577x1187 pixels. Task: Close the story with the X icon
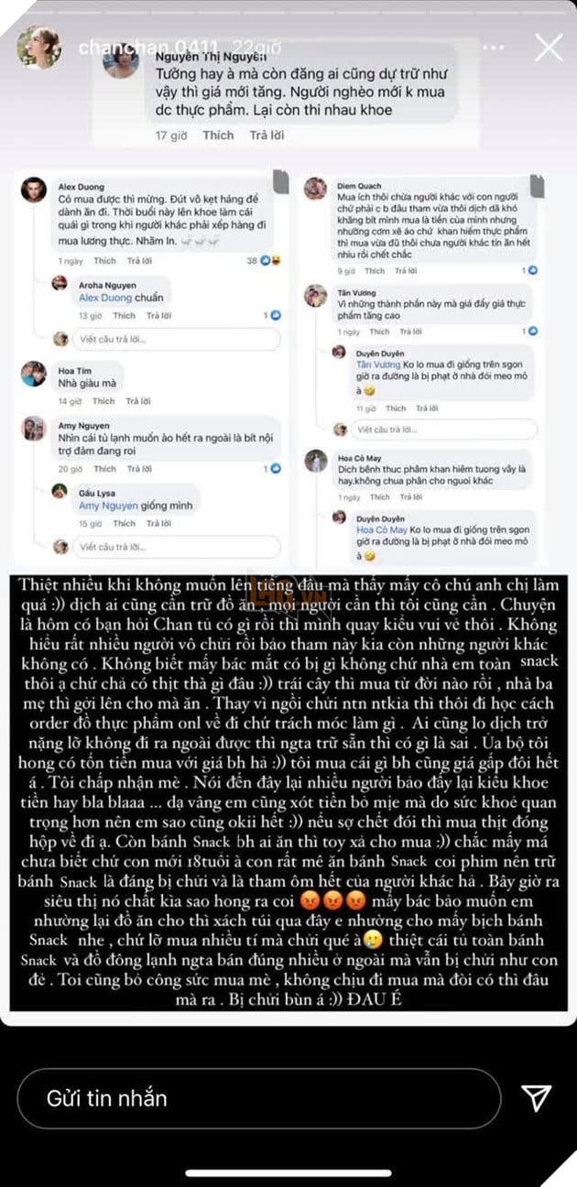548,47
